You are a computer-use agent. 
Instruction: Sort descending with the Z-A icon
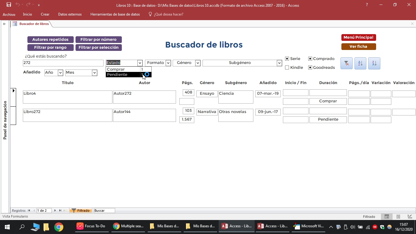(374, 63)
